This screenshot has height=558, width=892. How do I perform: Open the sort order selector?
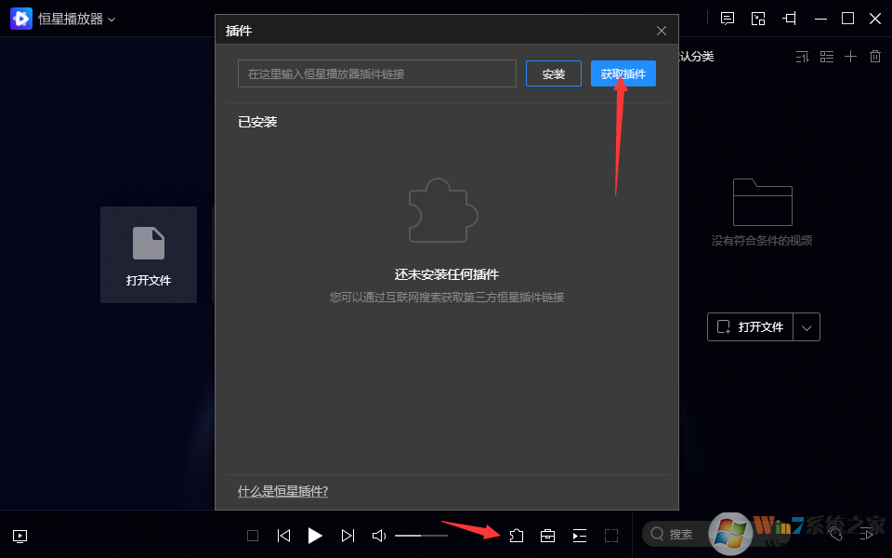[802, 56]
